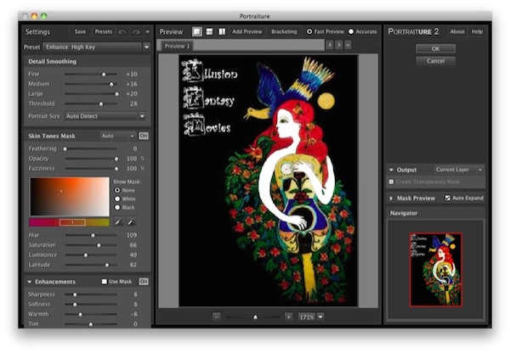The height and width of the screenshot is (353, 510).
Task: Click the Cancel button
Action: 435,61
